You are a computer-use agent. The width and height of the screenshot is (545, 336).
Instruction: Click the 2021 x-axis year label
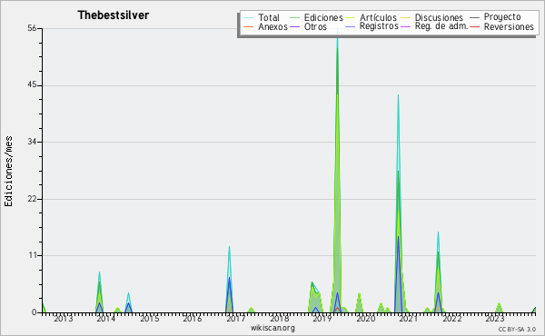click(x=409, y=319)
